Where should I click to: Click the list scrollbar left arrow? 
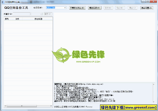click(5, 106)
